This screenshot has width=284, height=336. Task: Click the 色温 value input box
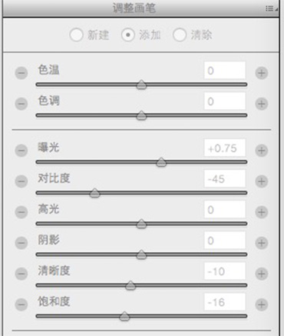pyautogui.click(x=225, y=70)
